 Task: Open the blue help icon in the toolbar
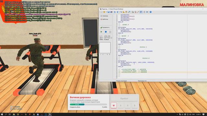(150, 12)
